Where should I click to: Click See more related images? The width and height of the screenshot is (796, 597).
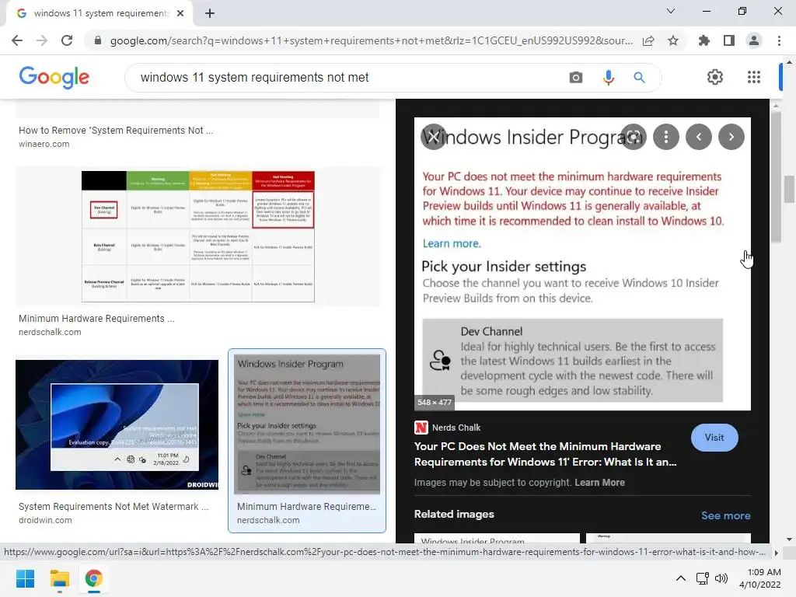(x=725, y=515)
